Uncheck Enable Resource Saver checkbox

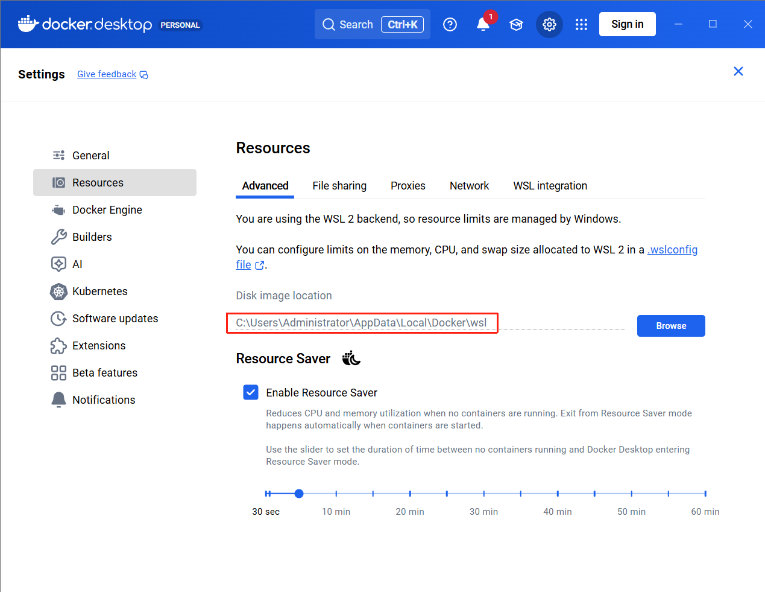point(251,392)
